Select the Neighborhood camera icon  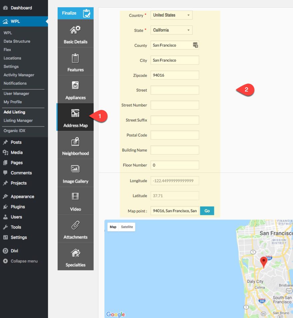[x=75, y=141]
